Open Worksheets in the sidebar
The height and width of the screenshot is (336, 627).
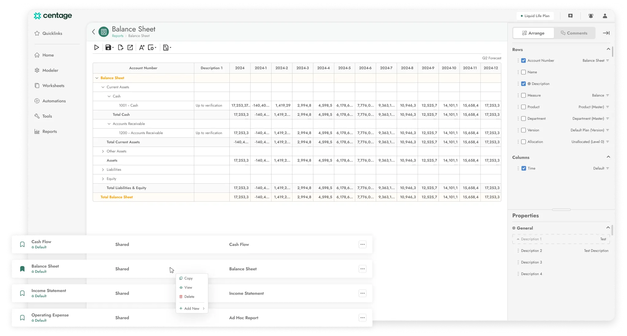53,86
